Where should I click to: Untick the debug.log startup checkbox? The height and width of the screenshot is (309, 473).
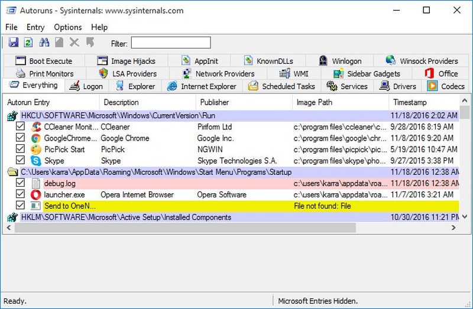pos(20,183)
